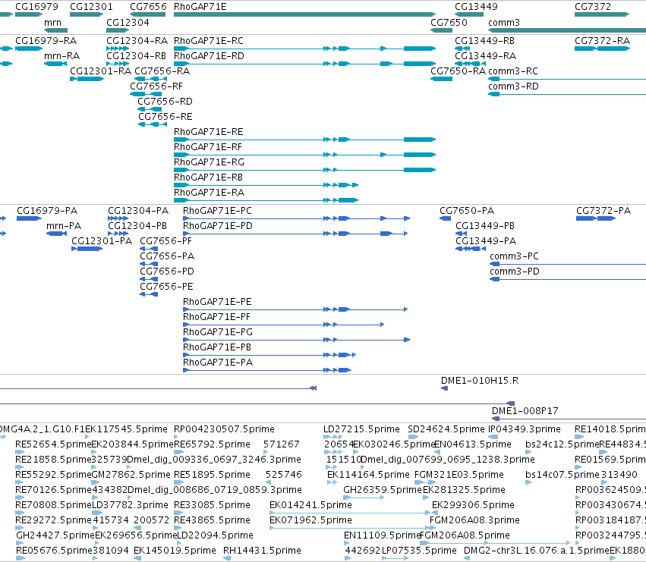Click the FGM321E03.5prime EST label
Screen dimensions: 646x562
coord(459,475)
